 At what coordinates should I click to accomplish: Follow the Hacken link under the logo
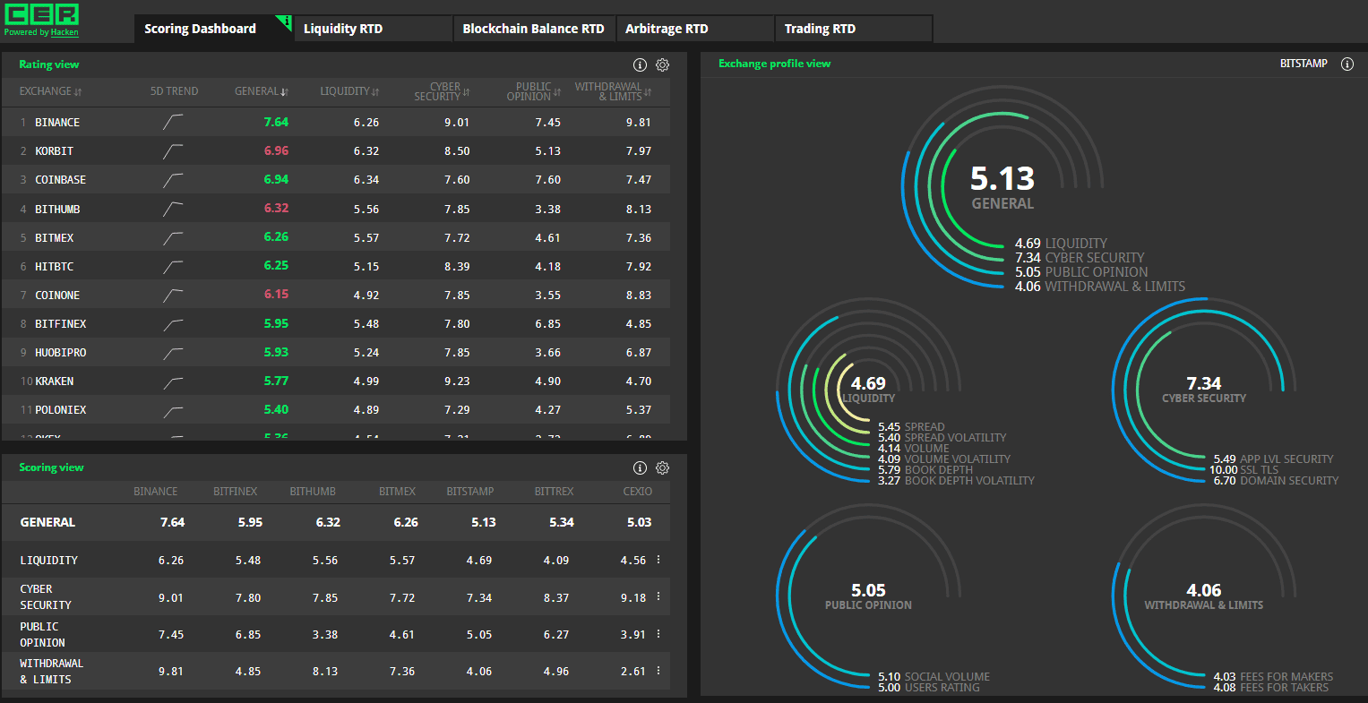coord(65,32)
